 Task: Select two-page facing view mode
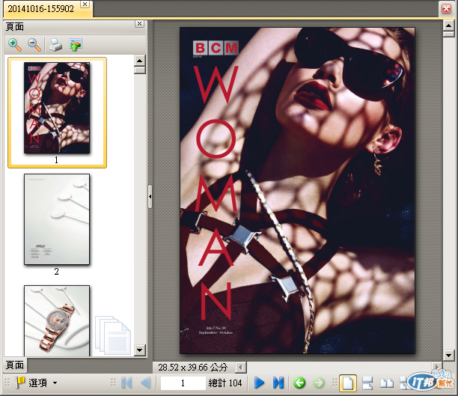pos(387,383)
